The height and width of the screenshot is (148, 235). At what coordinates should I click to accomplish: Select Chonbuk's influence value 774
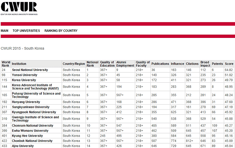[174, 141]
